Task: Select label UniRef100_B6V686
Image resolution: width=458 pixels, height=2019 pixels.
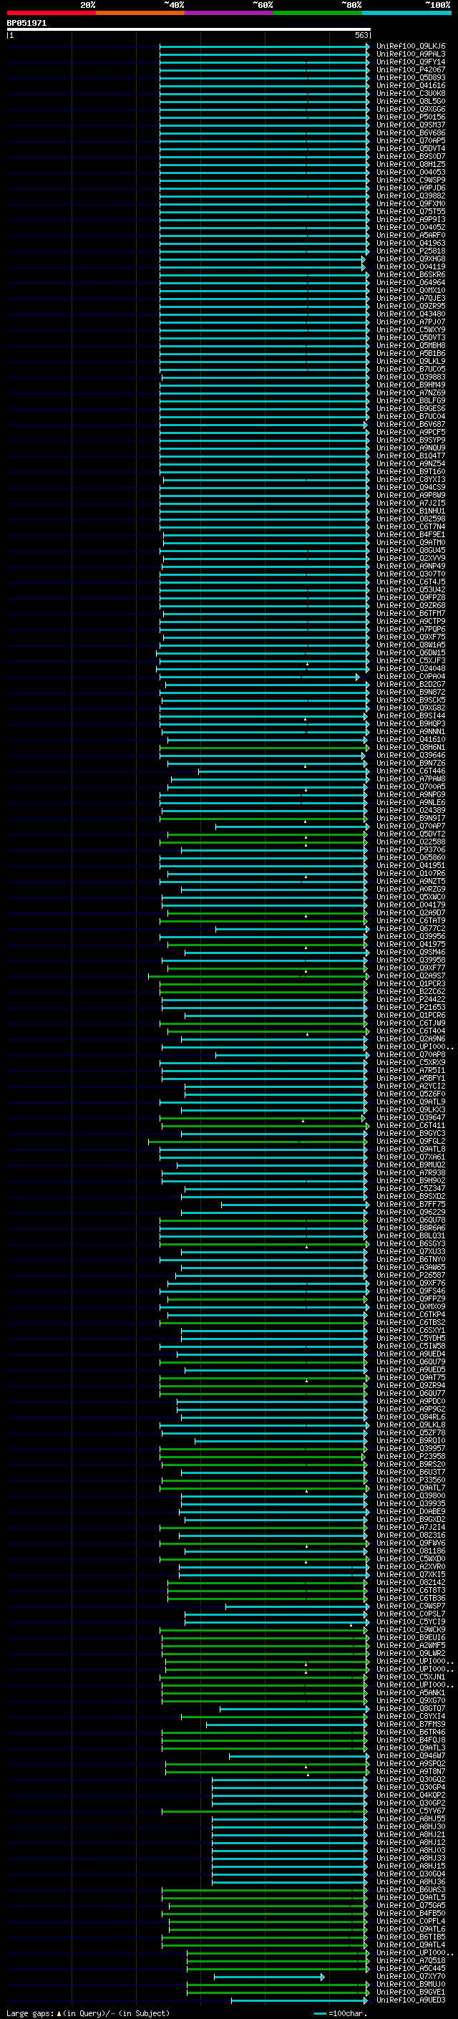Action: tap(411, 132)
